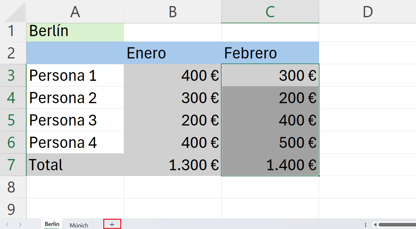Screen dimensions: 416x229
Task: Switch to the Múnich sheet tab
Action: 79,225
